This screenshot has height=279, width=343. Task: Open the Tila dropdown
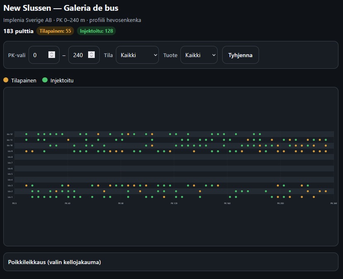tap(137, 55)
